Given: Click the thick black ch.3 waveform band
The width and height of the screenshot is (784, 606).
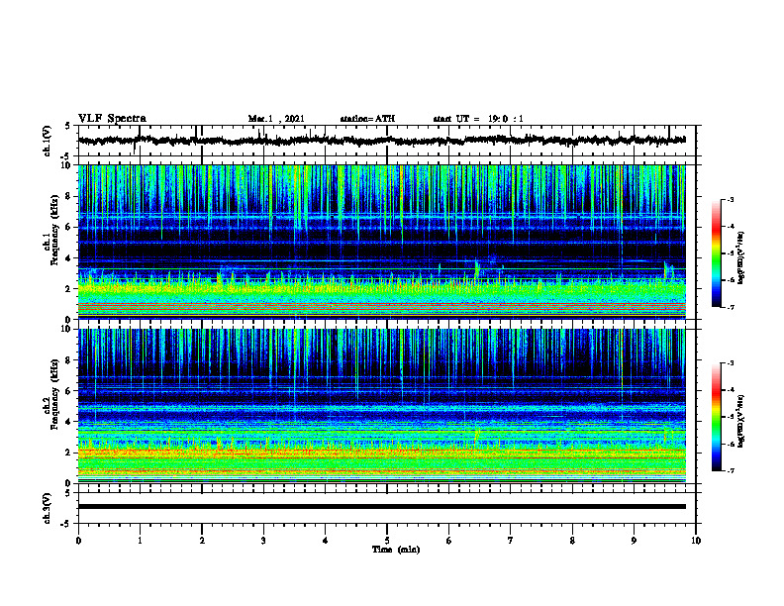Looking at the screenshot, I should point(381,507).
